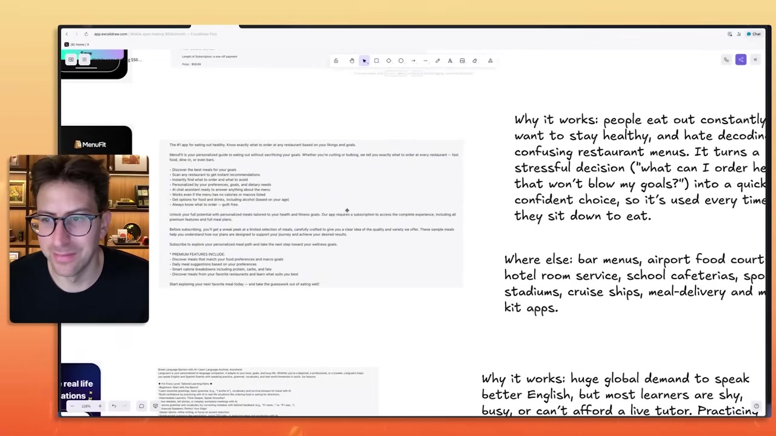The height and width of the screenshot is (436, 776).
Task: Click the Share collaboration button
Action: point(741,59)
